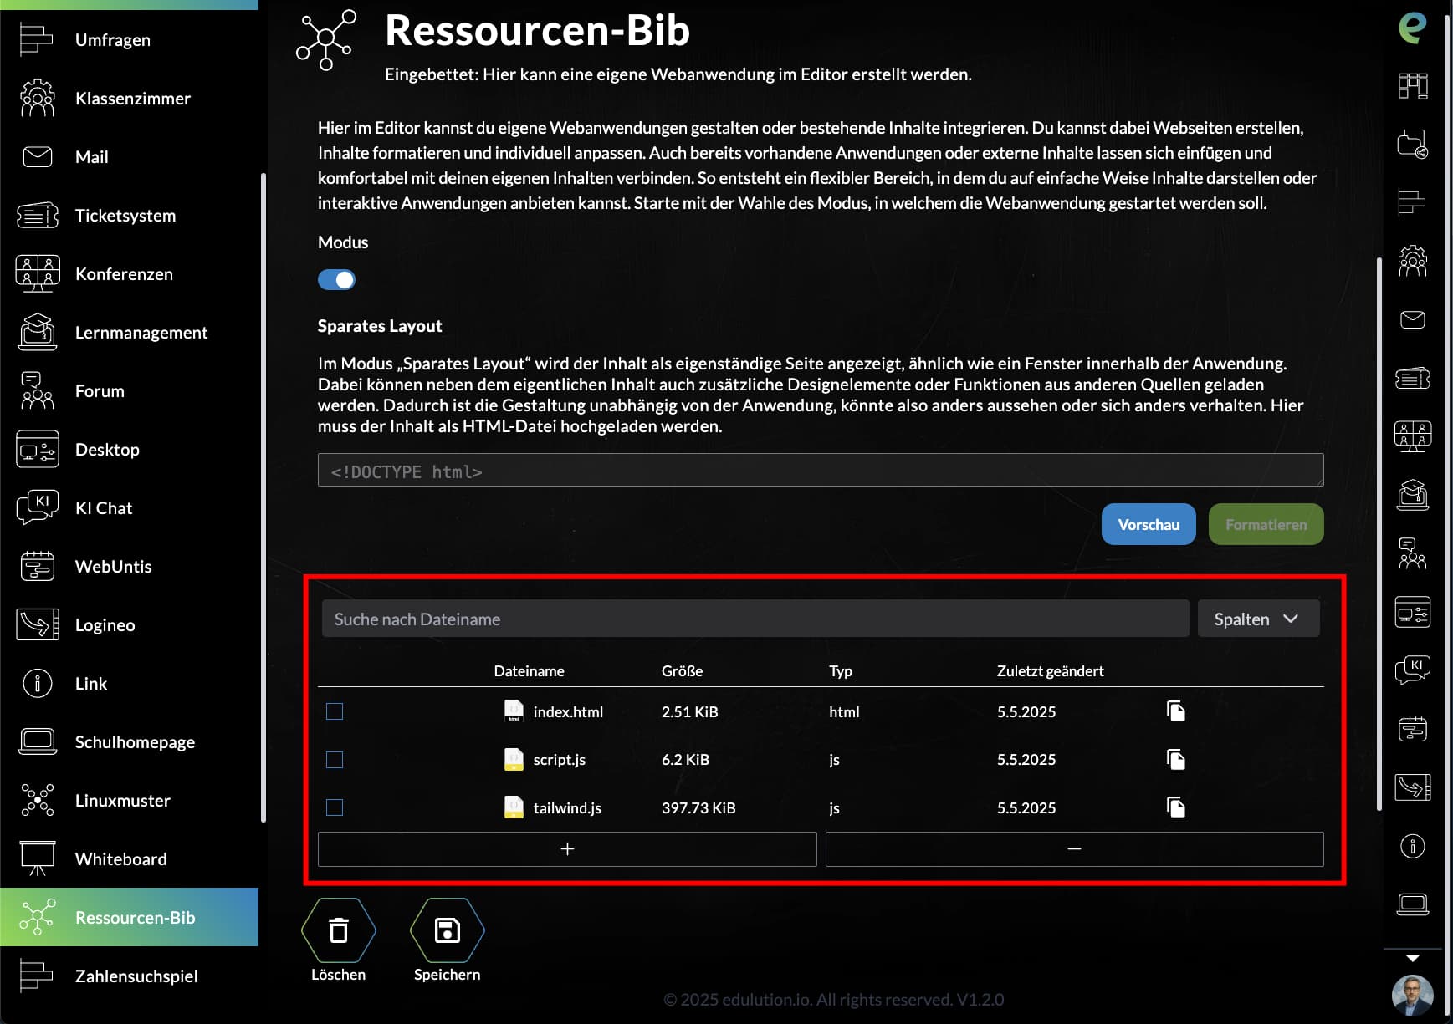Click the Suche nach Dateiname search field

pos(755,619)
